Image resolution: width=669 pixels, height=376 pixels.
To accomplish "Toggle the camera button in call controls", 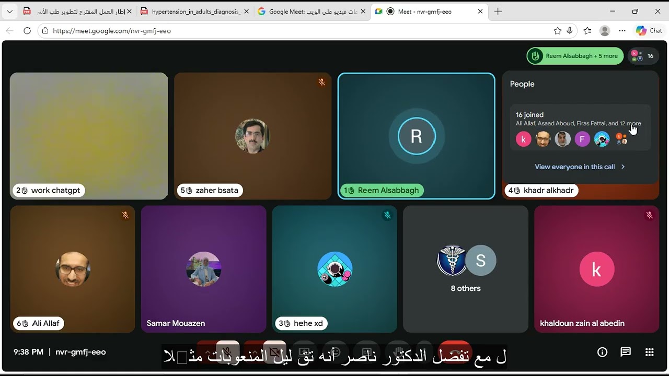I will pyautogui.click(x=275, y=353).
